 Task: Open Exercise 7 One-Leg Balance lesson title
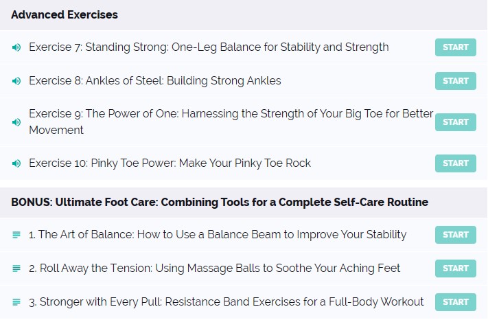[209, 47]
